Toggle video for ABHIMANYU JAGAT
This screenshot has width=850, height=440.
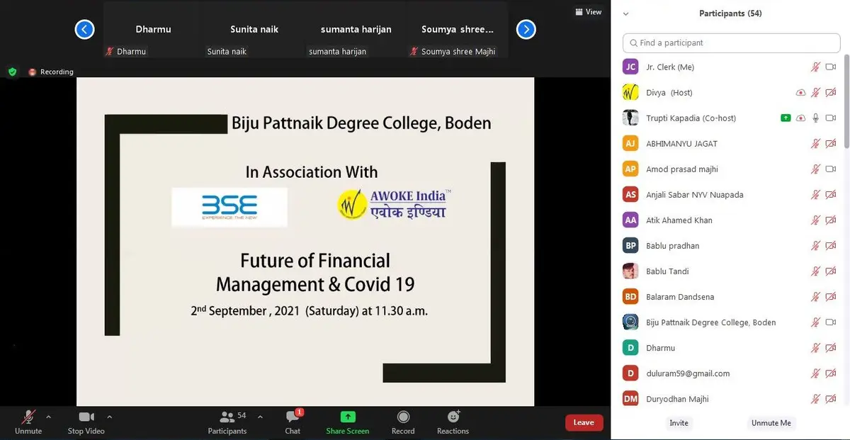click(831, 144)
